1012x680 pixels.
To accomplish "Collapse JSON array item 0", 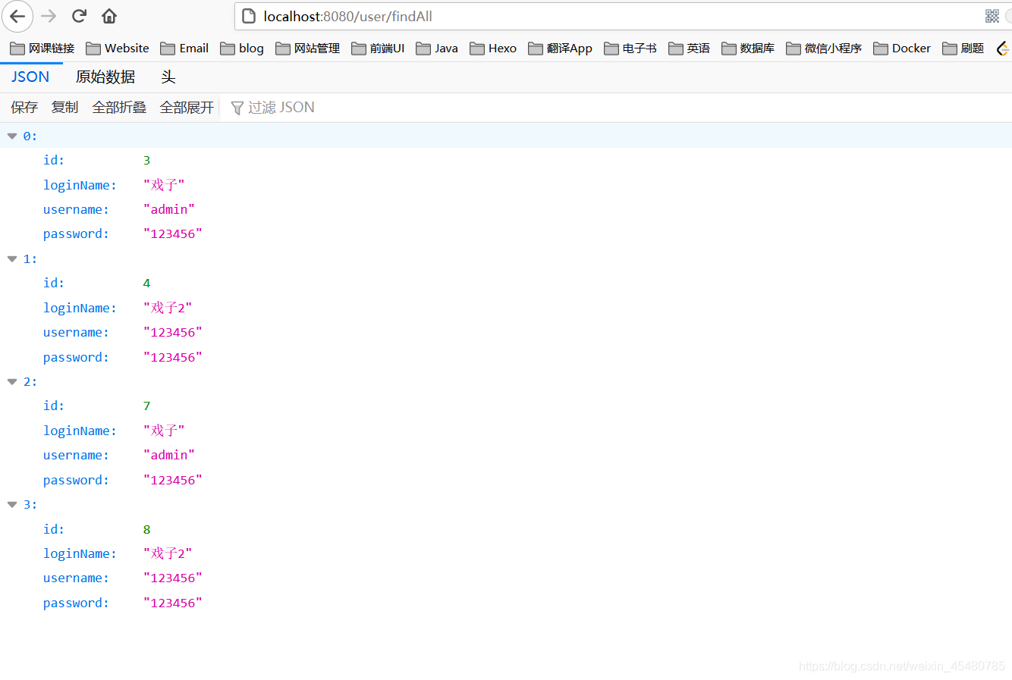I will [12, 136].
